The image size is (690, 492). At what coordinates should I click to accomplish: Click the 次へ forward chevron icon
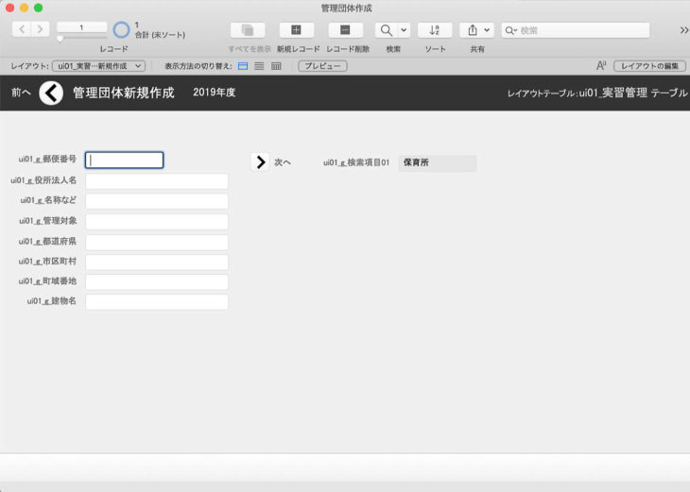tap(261, 162)
